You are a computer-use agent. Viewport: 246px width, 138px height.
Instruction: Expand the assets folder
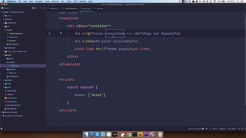[x=3, y=19]
